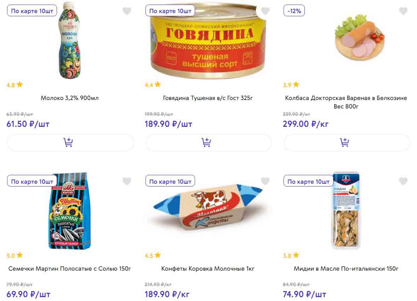Toggle heart on Конфеты Коровка
This screenshot has height=301, width=417.
pyautogui.click(x=265, y=182)
